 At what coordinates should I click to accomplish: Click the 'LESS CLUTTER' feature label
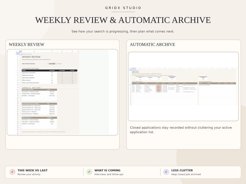coord(182,170)
